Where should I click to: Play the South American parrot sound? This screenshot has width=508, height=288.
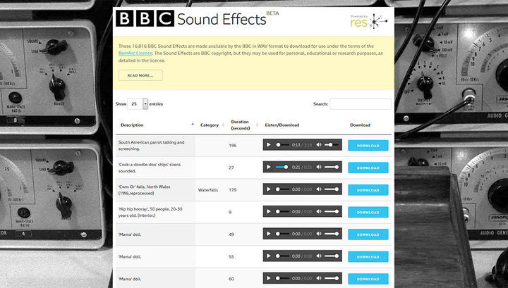[269, 145]
